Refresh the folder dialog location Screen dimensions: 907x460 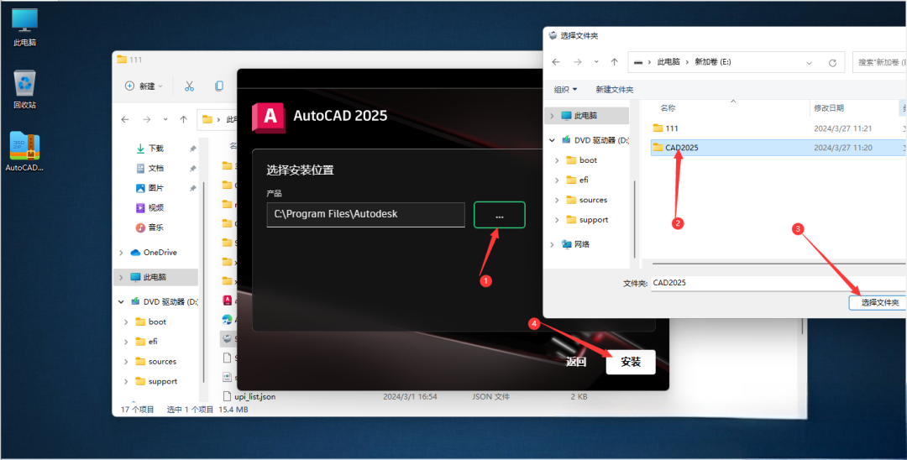tap(832, 62)
